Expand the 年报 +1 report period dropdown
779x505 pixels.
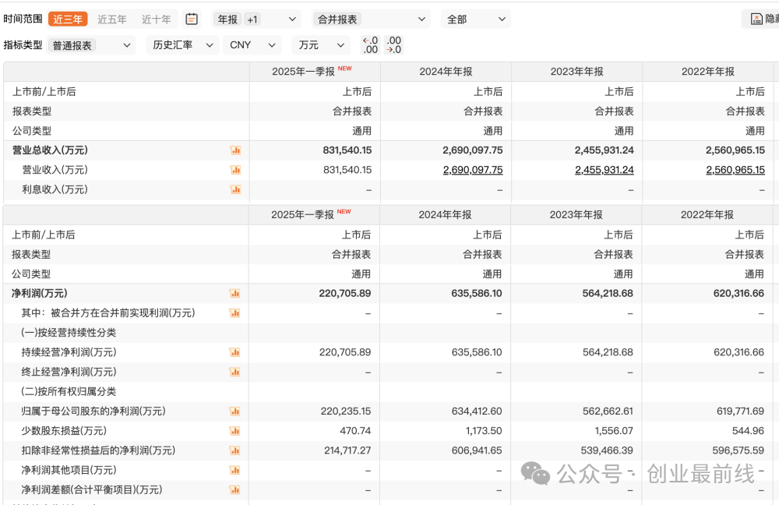click(x=256, y=19)
